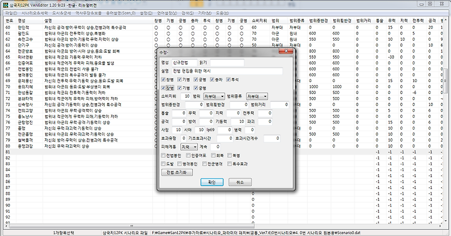The width and height of the screenshot is (451, 236).
Task: Cancel the dialog with 취소
Action: 240,182
